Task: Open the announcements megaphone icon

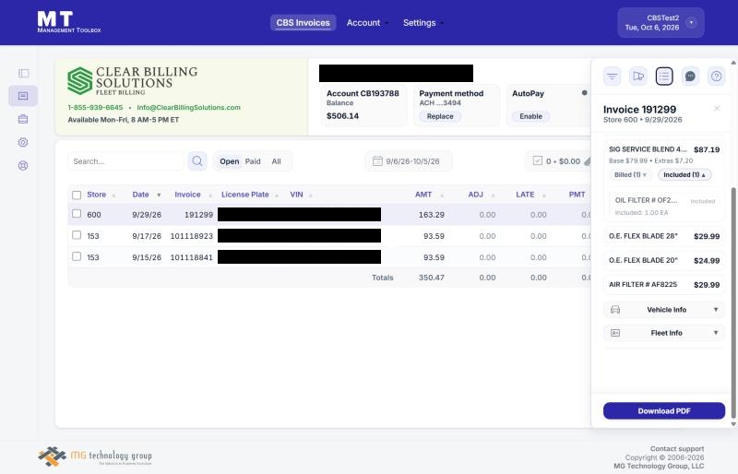Action: coord(638,77)
